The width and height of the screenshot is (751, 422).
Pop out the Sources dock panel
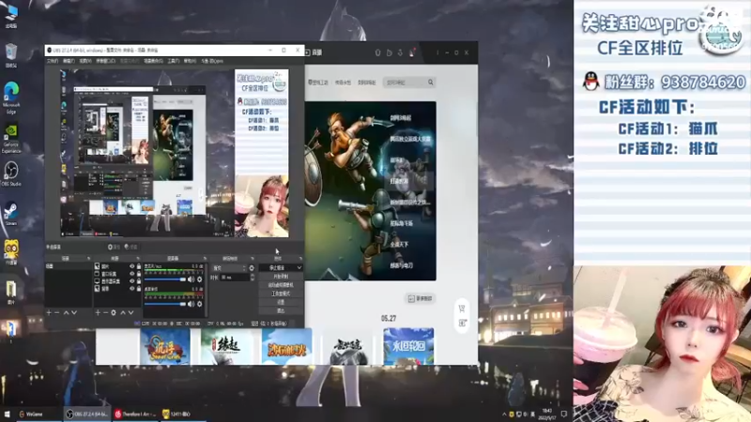pos(138,259)
